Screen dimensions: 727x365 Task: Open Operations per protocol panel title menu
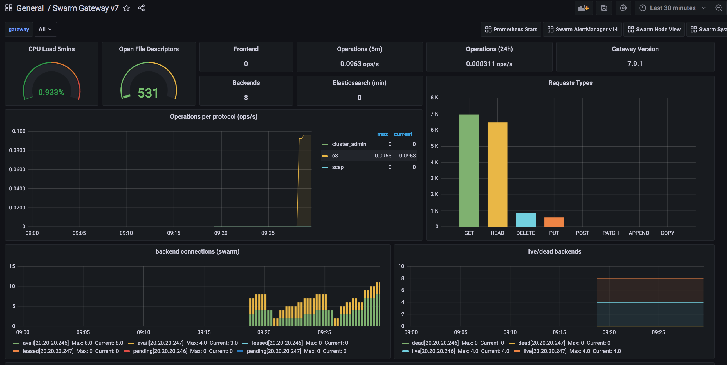pos(213,116)
